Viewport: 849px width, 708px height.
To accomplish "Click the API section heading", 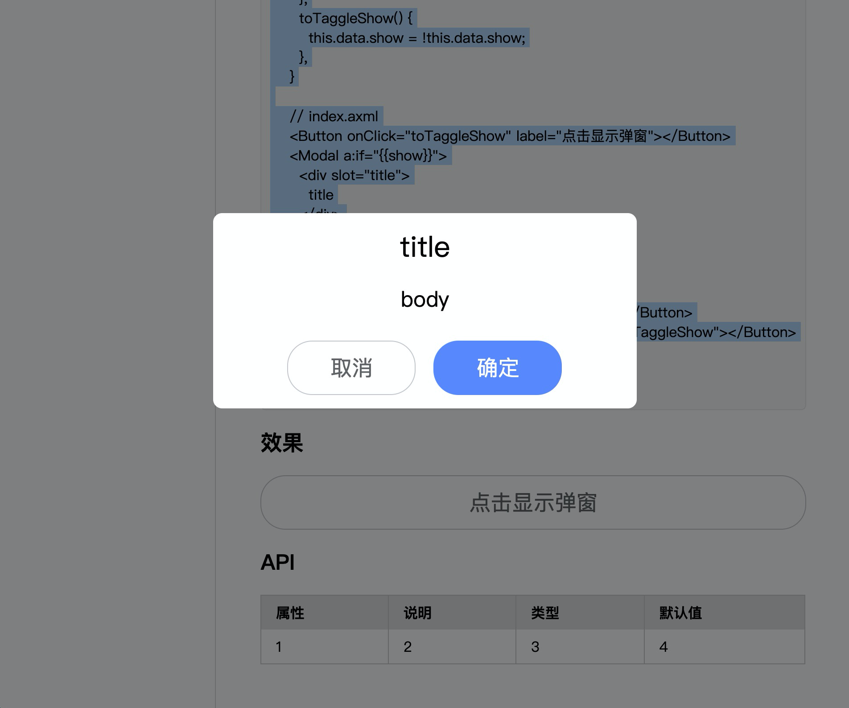I will pos(277,562).
